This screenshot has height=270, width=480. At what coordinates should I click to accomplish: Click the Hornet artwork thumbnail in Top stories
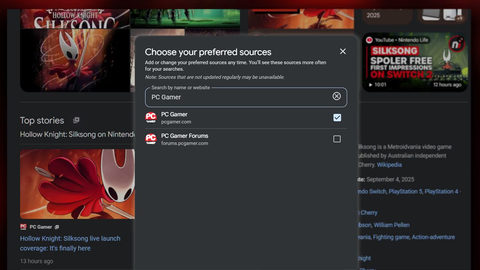(x=77, y=184)
